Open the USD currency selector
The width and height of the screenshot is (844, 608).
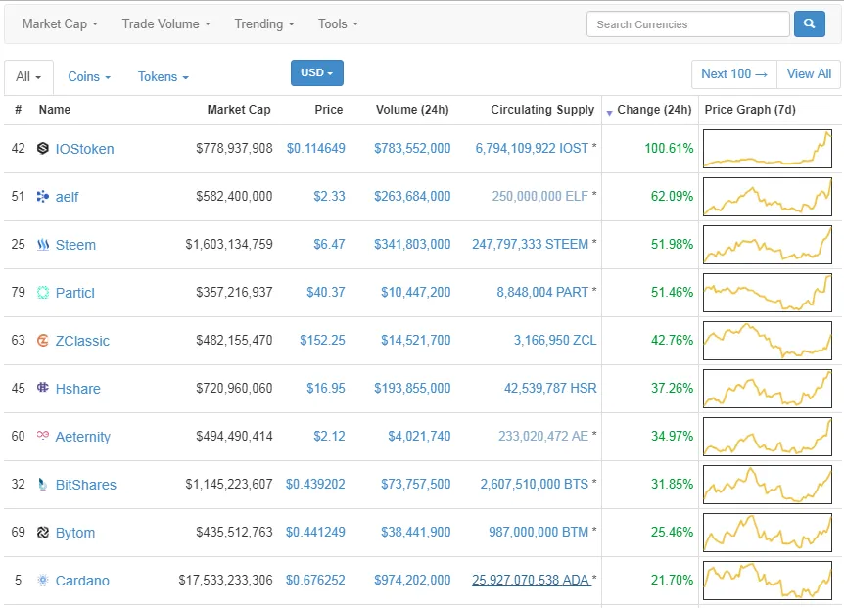317,72
